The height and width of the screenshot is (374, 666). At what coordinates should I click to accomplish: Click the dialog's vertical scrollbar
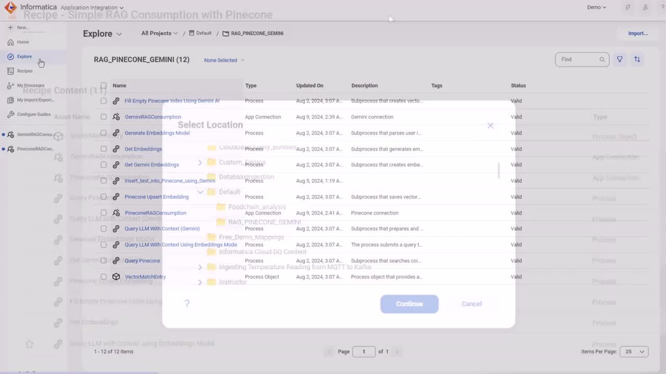point(498,170)
